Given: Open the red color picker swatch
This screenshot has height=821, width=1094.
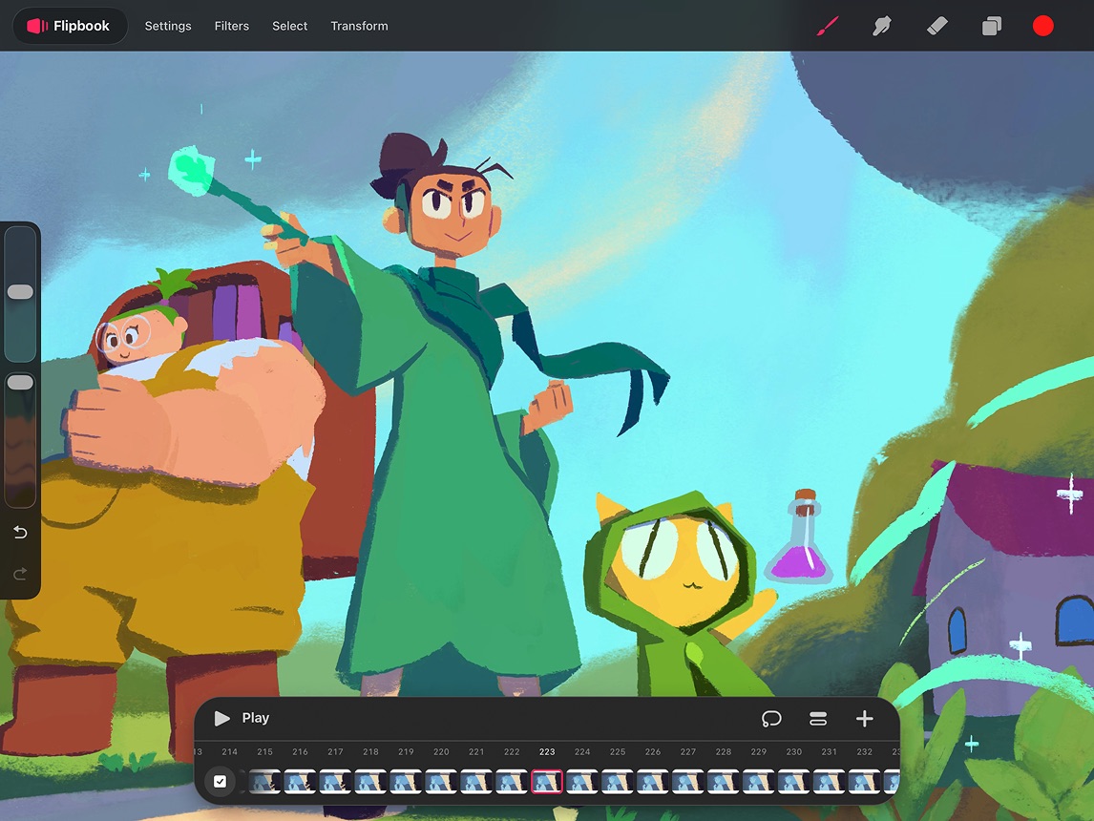Looking at the screenshot, I should 1042,26.
